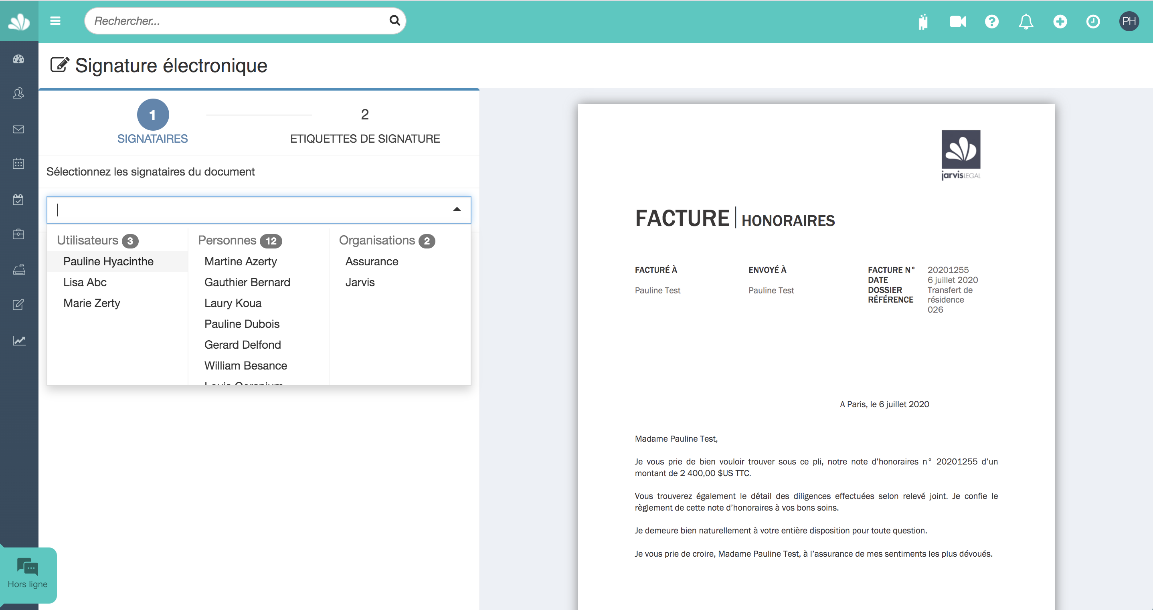
Task: Click the Utilisateurs group header
Action: 97,240
